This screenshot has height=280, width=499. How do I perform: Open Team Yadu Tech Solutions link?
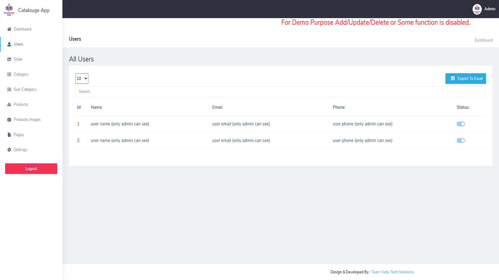coord(393,272)
